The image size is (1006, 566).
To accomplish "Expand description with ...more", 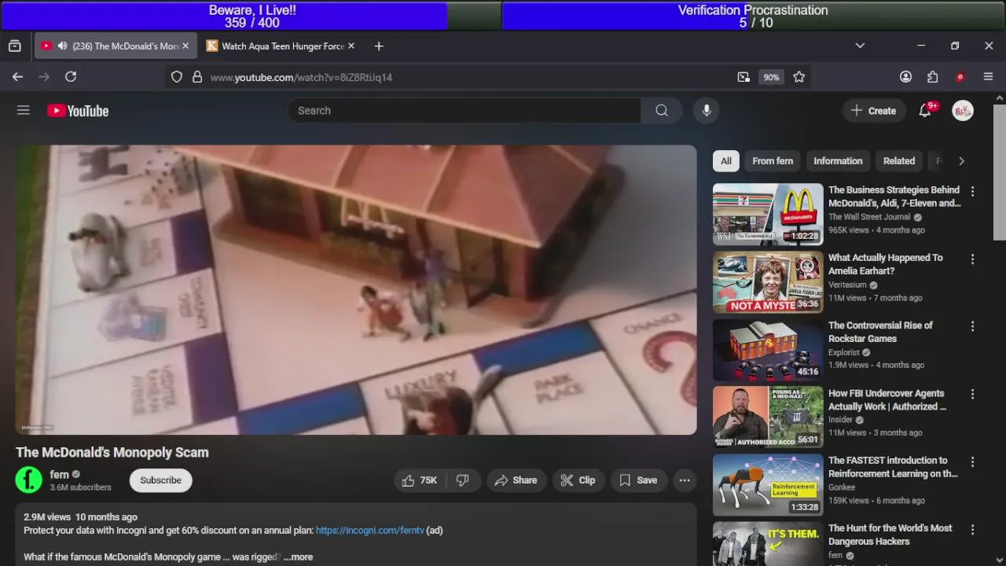I will [298, 557].
